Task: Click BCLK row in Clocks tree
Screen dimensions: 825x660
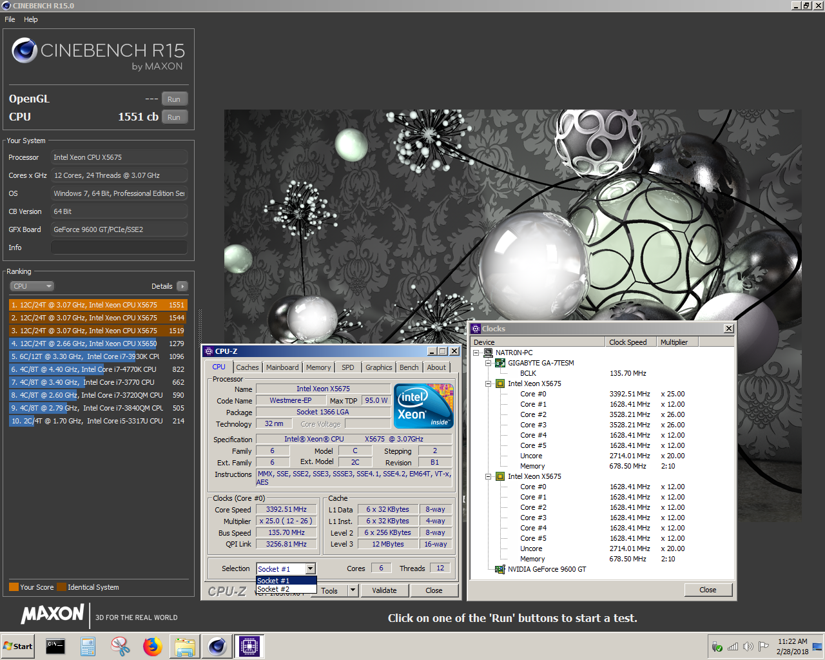Action: pos(528,373)
